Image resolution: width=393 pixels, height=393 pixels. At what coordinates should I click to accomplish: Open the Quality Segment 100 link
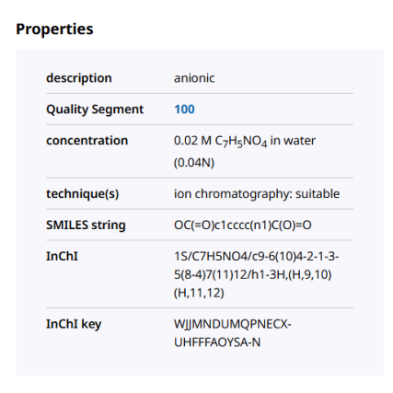[184, 110]
